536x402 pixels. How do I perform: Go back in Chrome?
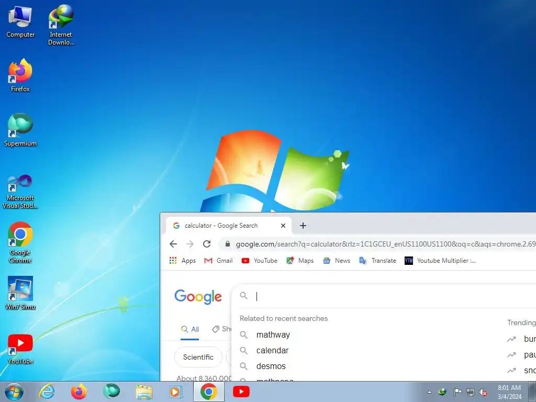173,244
